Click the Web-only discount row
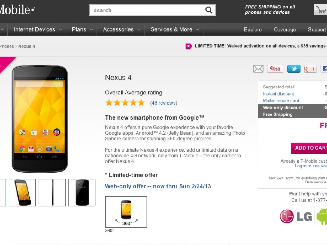Viewport: 327px width, 245px height. click(x=292, y=108)
